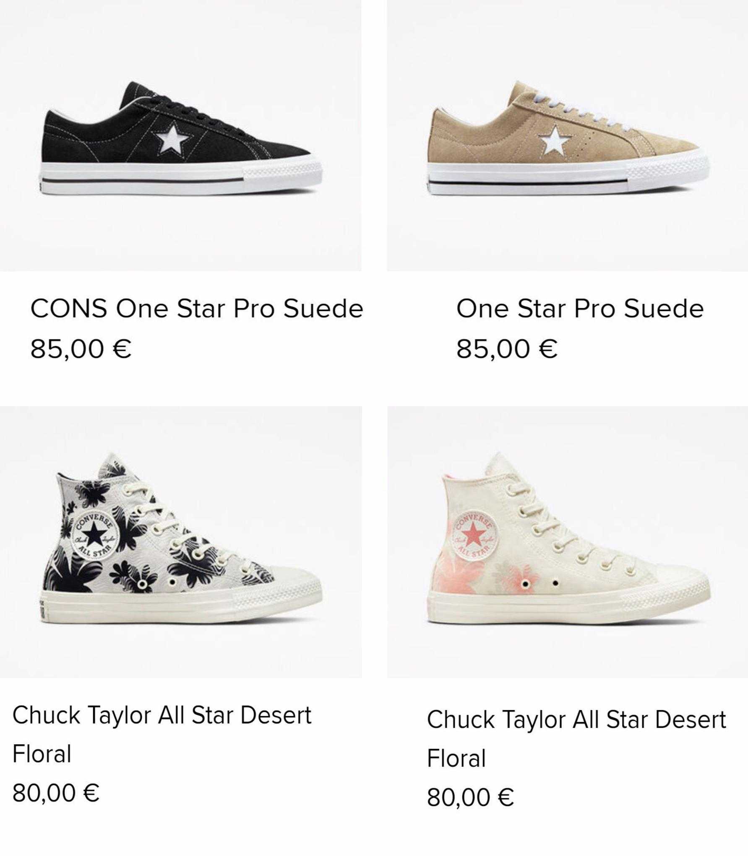Click the 80,00 € price under black-floral Chuck Taylor
This screenshot has width=748, height=856.
point(56,793)
